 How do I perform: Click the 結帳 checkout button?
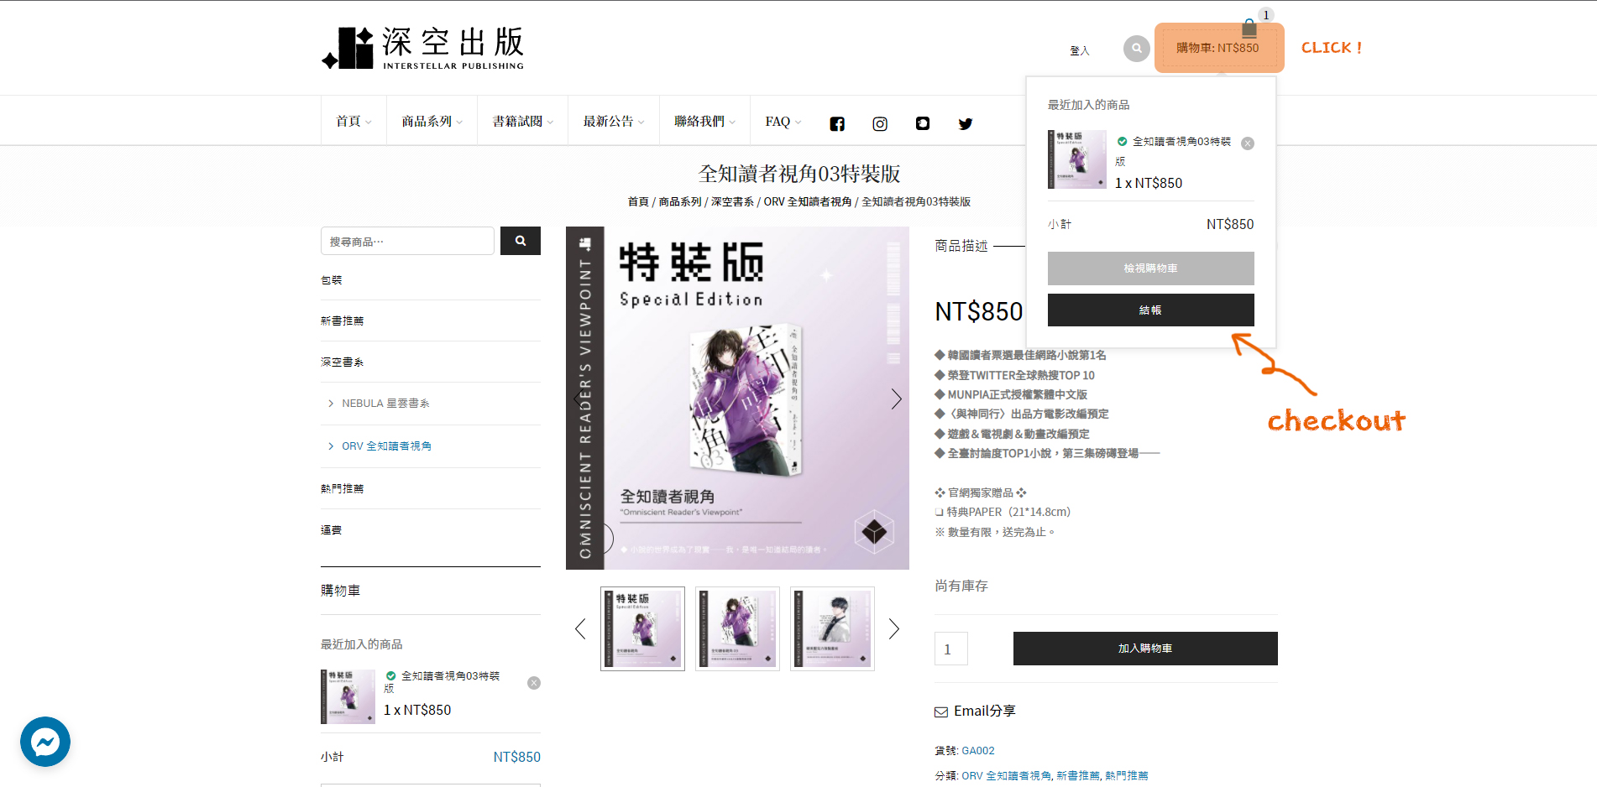click(x=1151, y=310)
